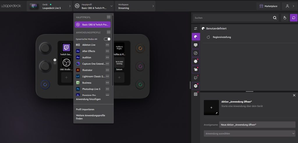Image resolution: width=298 pixels, height=143 pixels.
Task: Click the search magnifier icon
Action: pyautogui.click(x=275, y=18)
